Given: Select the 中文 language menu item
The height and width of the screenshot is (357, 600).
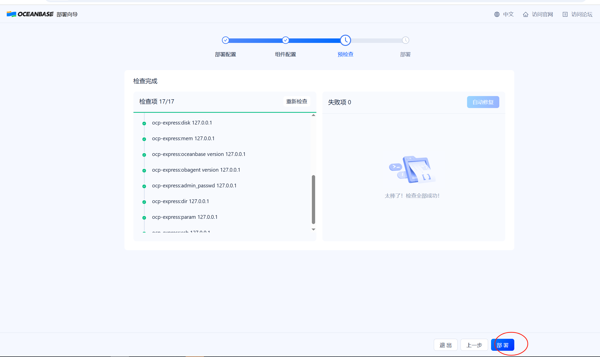Looking at the screenshot, I should pos(508,14).
